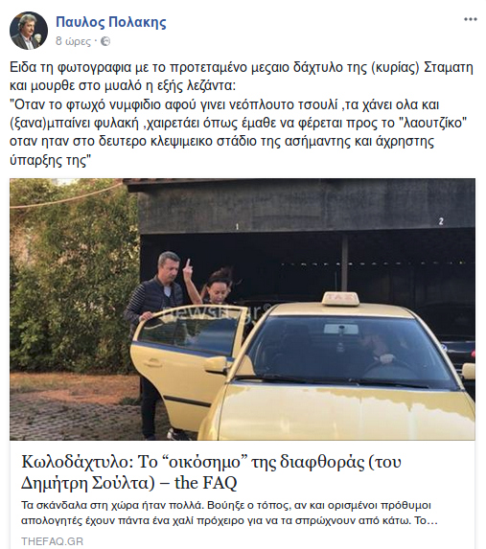Click the THEFAQ.GR source domain
The image size is (486, 549).
52,541
